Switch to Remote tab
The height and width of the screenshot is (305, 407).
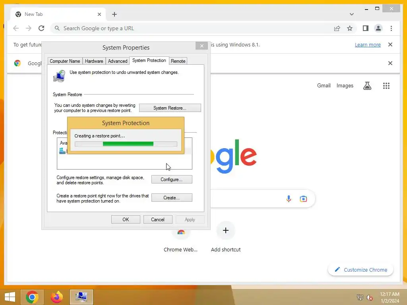[178, 61]
